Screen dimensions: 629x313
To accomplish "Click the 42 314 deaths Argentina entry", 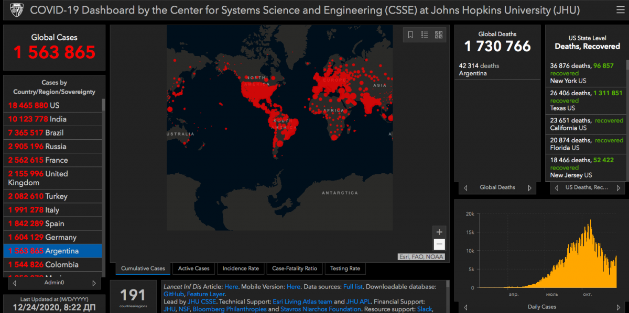I will [x=497, y=70].
